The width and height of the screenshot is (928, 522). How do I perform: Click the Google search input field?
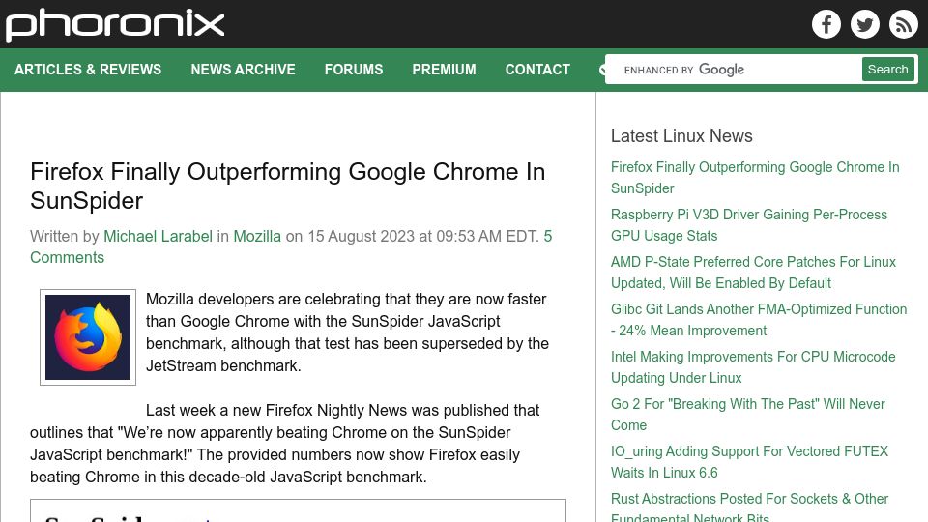(x=734, y=70)
